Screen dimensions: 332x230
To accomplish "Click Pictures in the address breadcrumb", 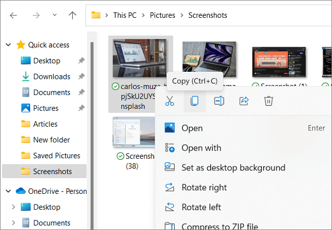I will tap(162, 15).
